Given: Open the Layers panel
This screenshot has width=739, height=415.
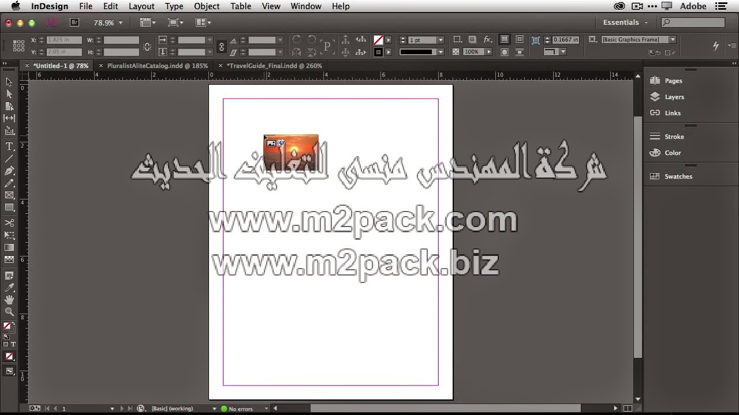Looking at the screenshot, I should pyautogui.click(x=674, y=97).
